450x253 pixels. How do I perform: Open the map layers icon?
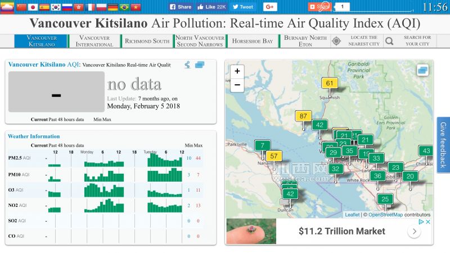423,70
